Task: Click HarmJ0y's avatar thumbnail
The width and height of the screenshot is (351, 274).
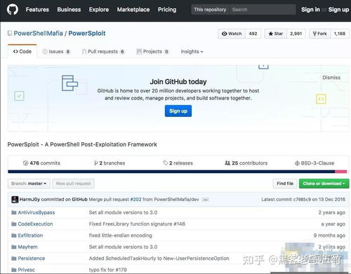Action: [x=15, y=200]
